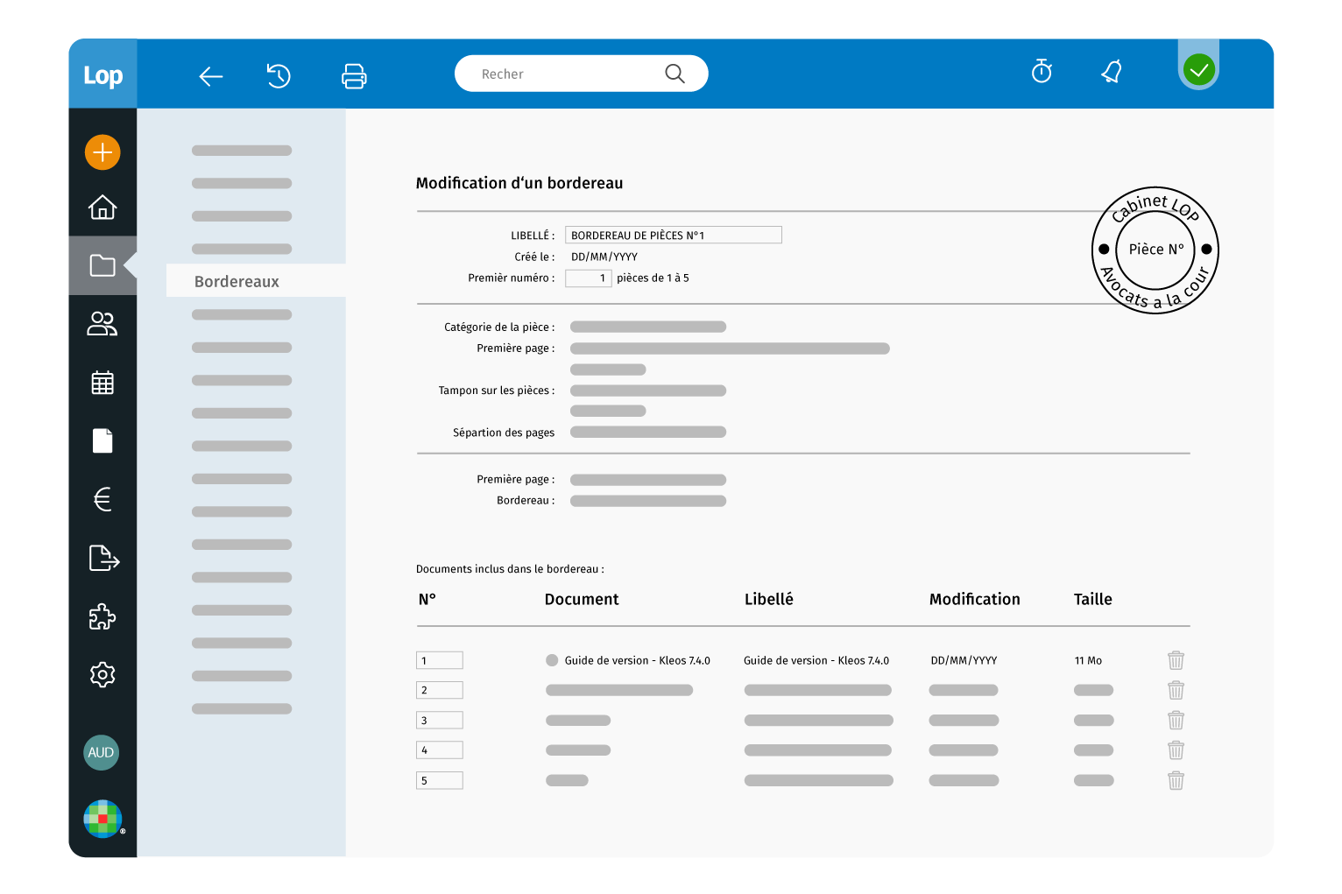Click the puzzle piece extensions icon

102,616
